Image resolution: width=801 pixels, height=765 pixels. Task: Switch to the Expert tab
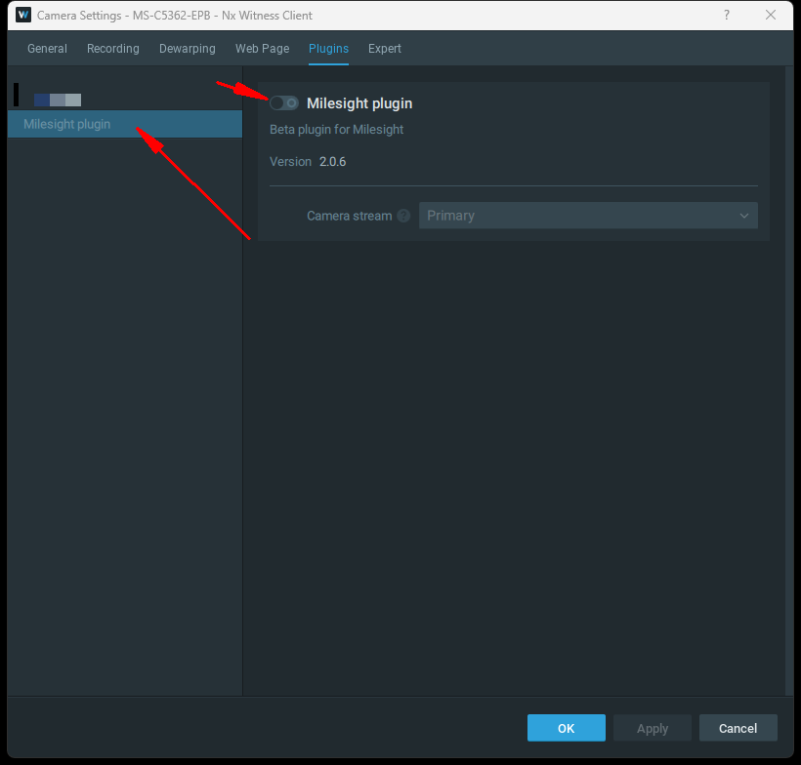[385, 49]
